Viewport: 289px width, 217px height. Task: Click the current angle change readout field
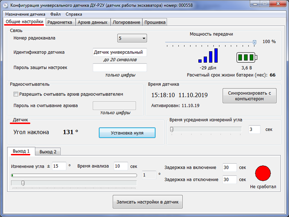pyautogui.click(x=149, y=175)
